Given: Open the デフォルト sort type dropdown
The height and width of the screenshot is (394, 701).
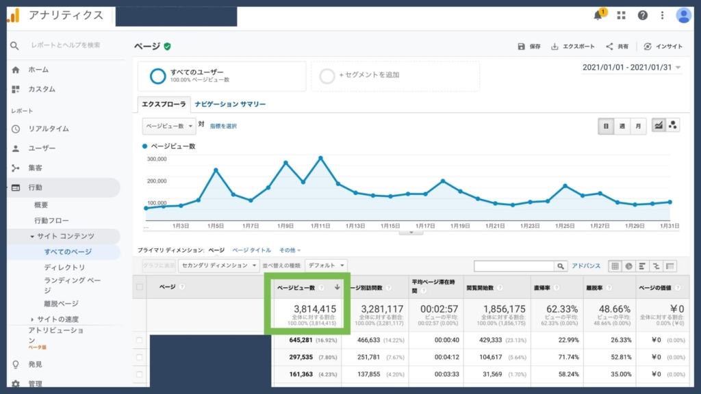Looking at the screenshot, I should [x=326, y=265].
